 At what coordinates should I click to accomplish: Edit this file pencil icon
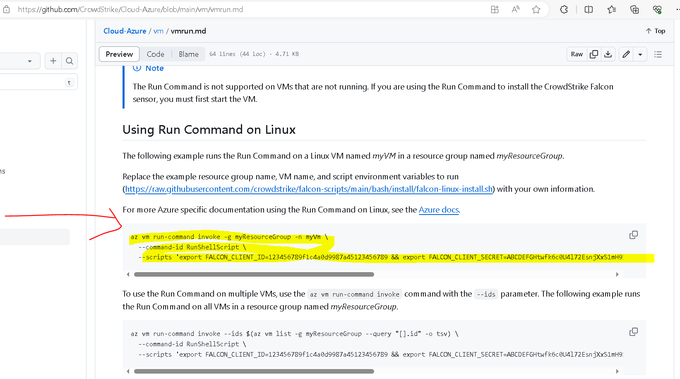click(626, 54)
